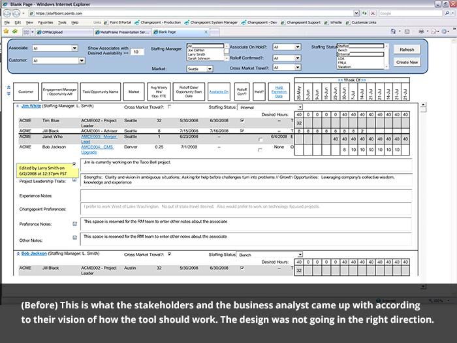
Task: Open AMCE003: Merger Lead link
Action: 99,139
